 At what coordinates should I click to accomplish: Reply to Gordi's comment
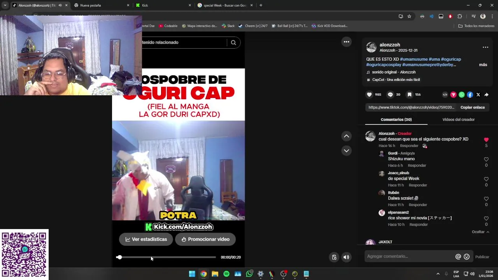click(417, 166)
